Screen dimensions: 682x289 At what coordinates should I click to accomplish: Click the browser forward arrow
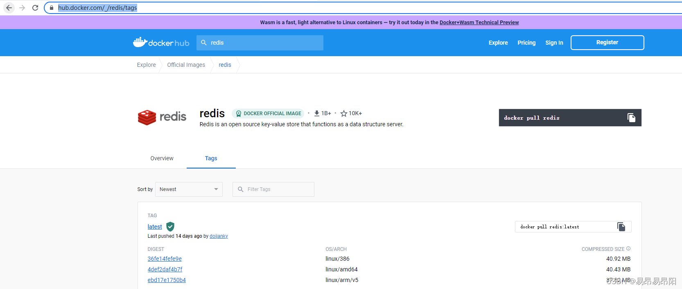pyautogui.click(x=22, y=8)
